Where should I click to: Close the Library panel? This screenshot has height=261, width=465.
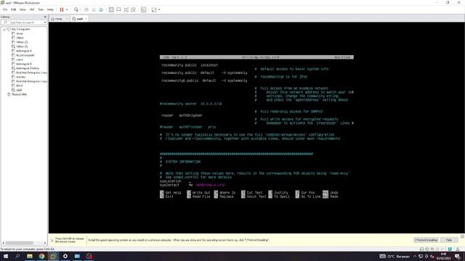pyautogui.click(x=45, y=17)
